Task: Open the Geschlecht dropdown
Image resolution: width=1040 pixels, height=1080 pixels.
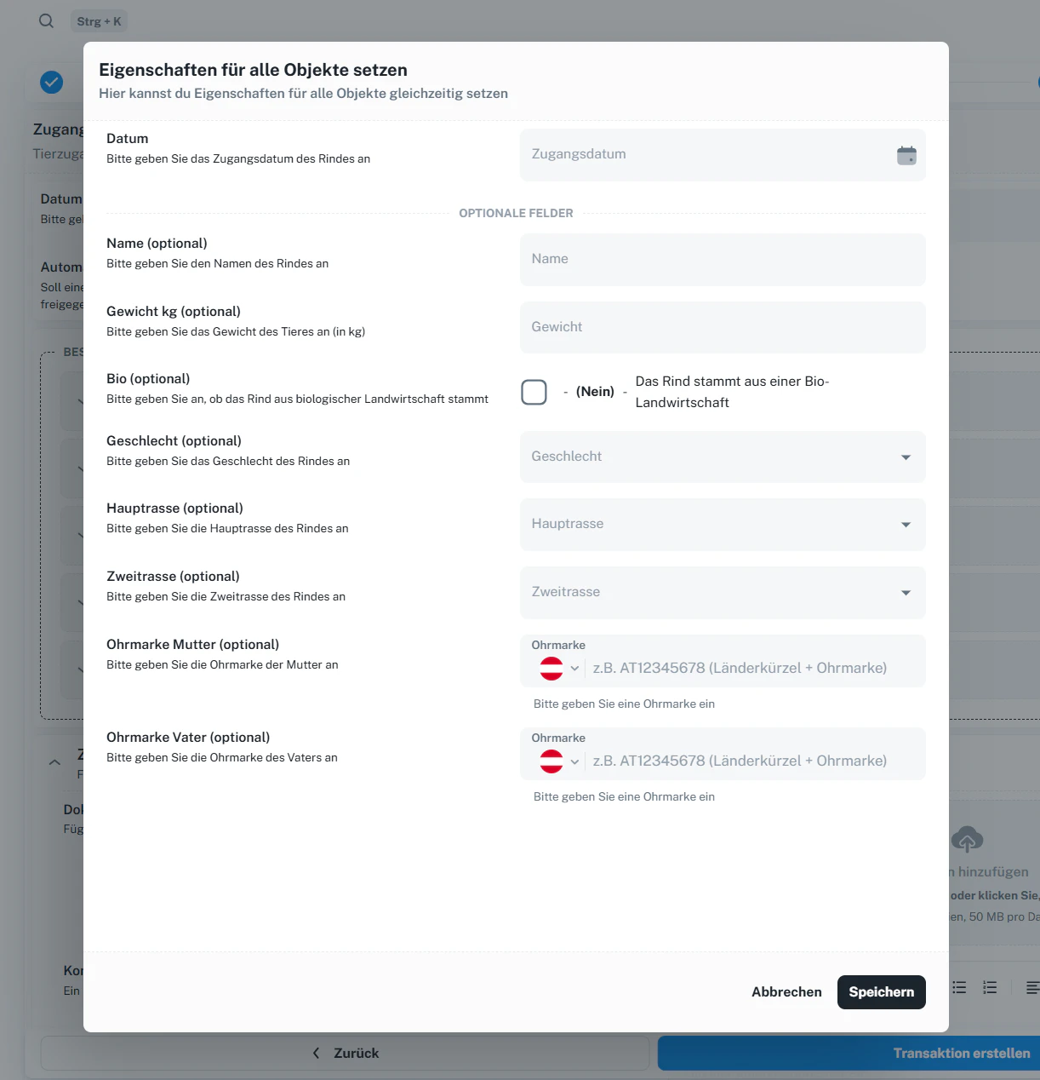Action: click(723, 457)
